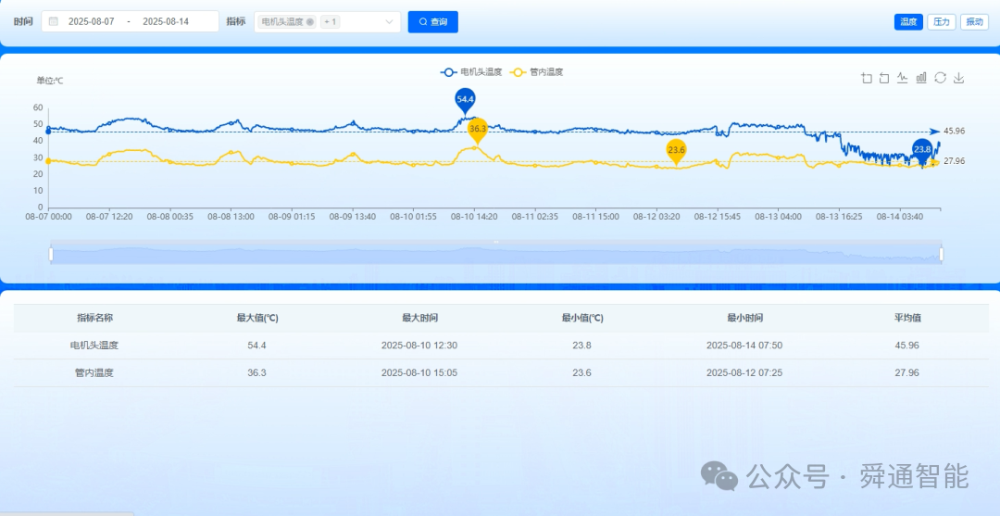
Task: Click the 36.3 max value cell
Action: pos(257,372)
